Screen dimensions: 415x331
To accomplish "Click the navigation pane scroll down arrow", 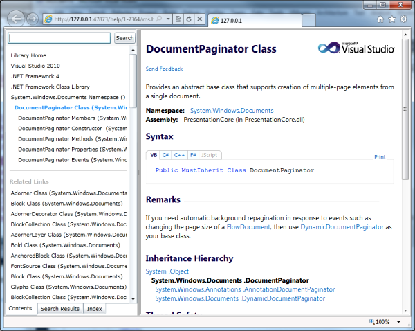I will point(133,299).
